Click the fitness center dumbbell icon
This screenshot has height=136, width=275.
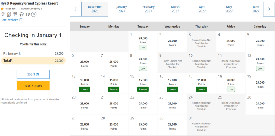(28, 14)
